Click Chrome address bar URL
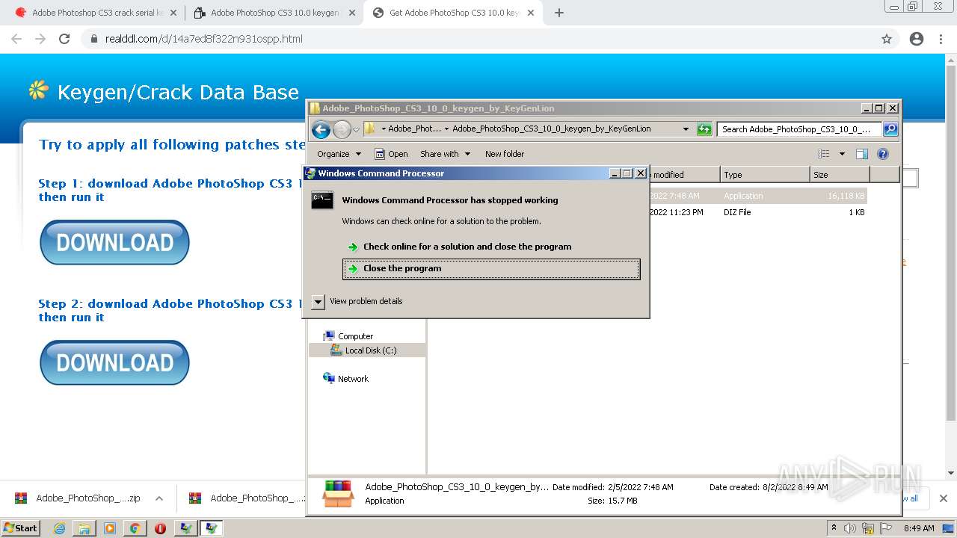Viewport: 957px width, 538px height. click(204, 39)
